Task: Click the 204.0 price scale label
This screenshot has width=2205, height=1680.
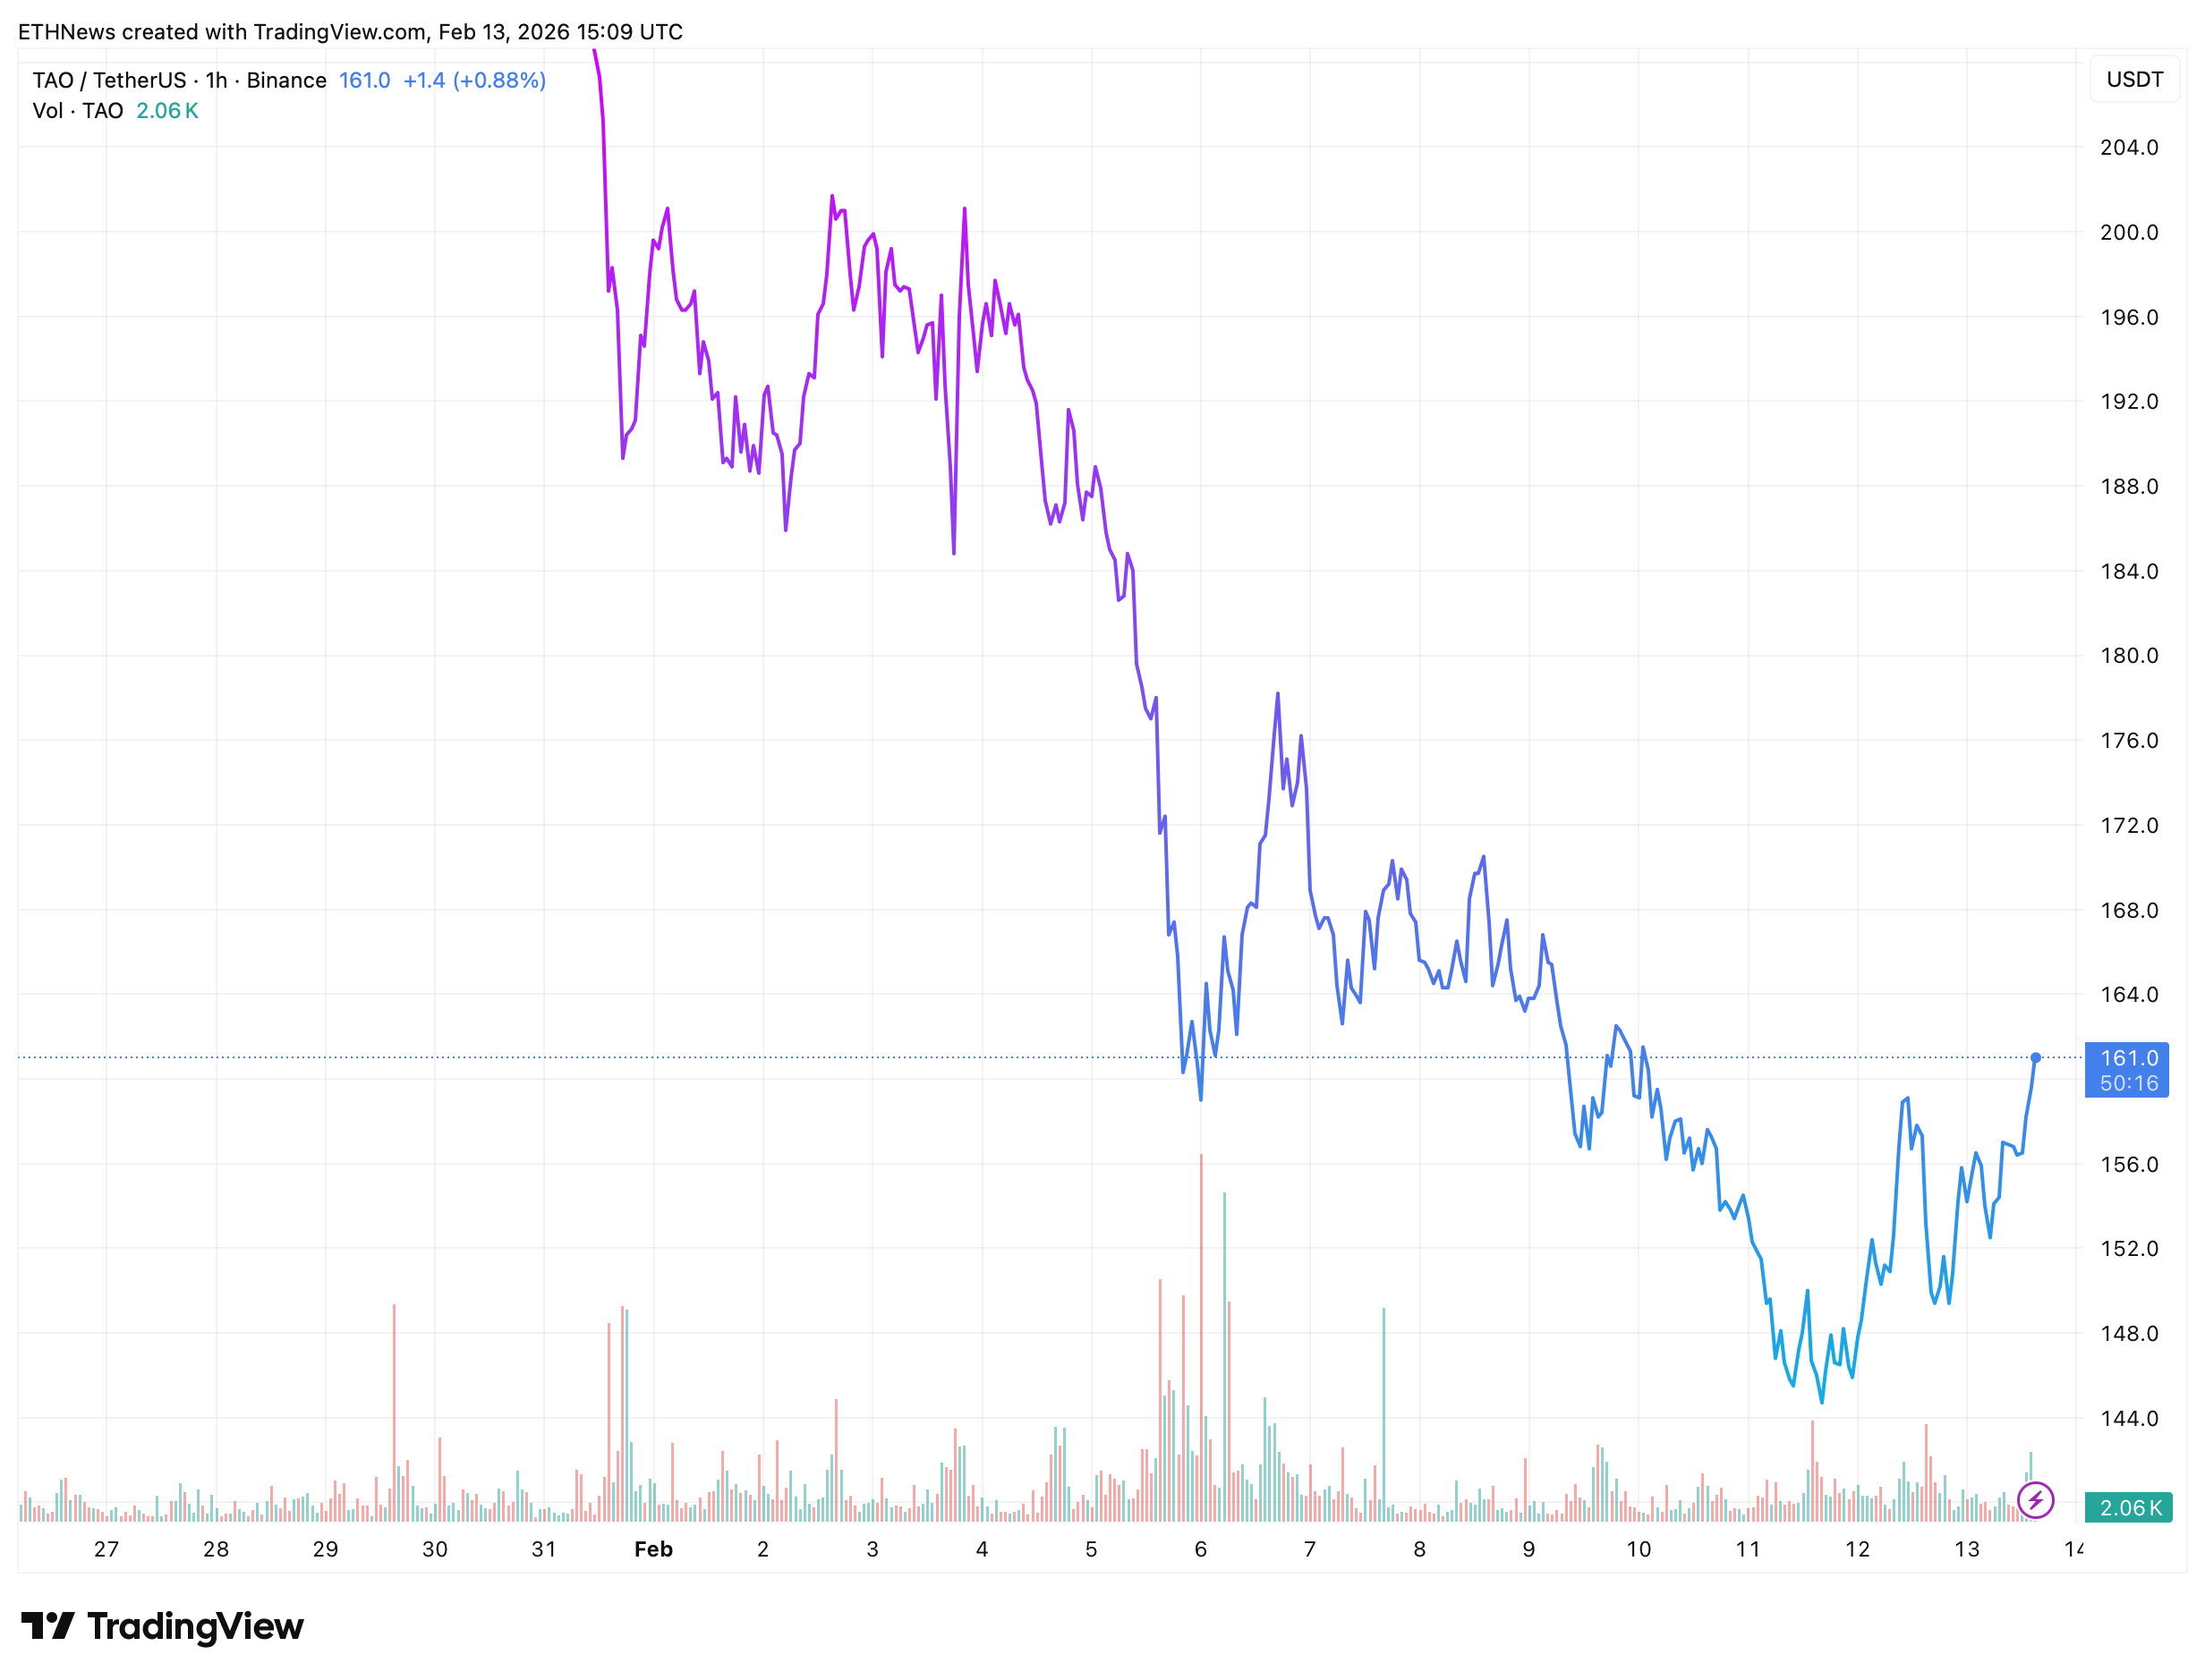Action: [2129, 148]
